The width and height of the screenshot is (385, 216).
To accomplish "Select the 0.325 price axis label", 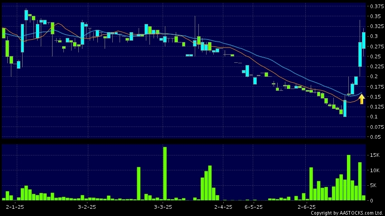I will coord(377,26).
